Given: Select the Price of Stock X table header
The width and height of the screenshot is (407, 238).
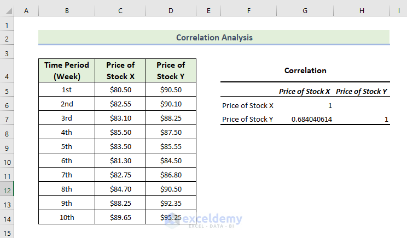Looking at the screenshot, I should tap(120, 71).
